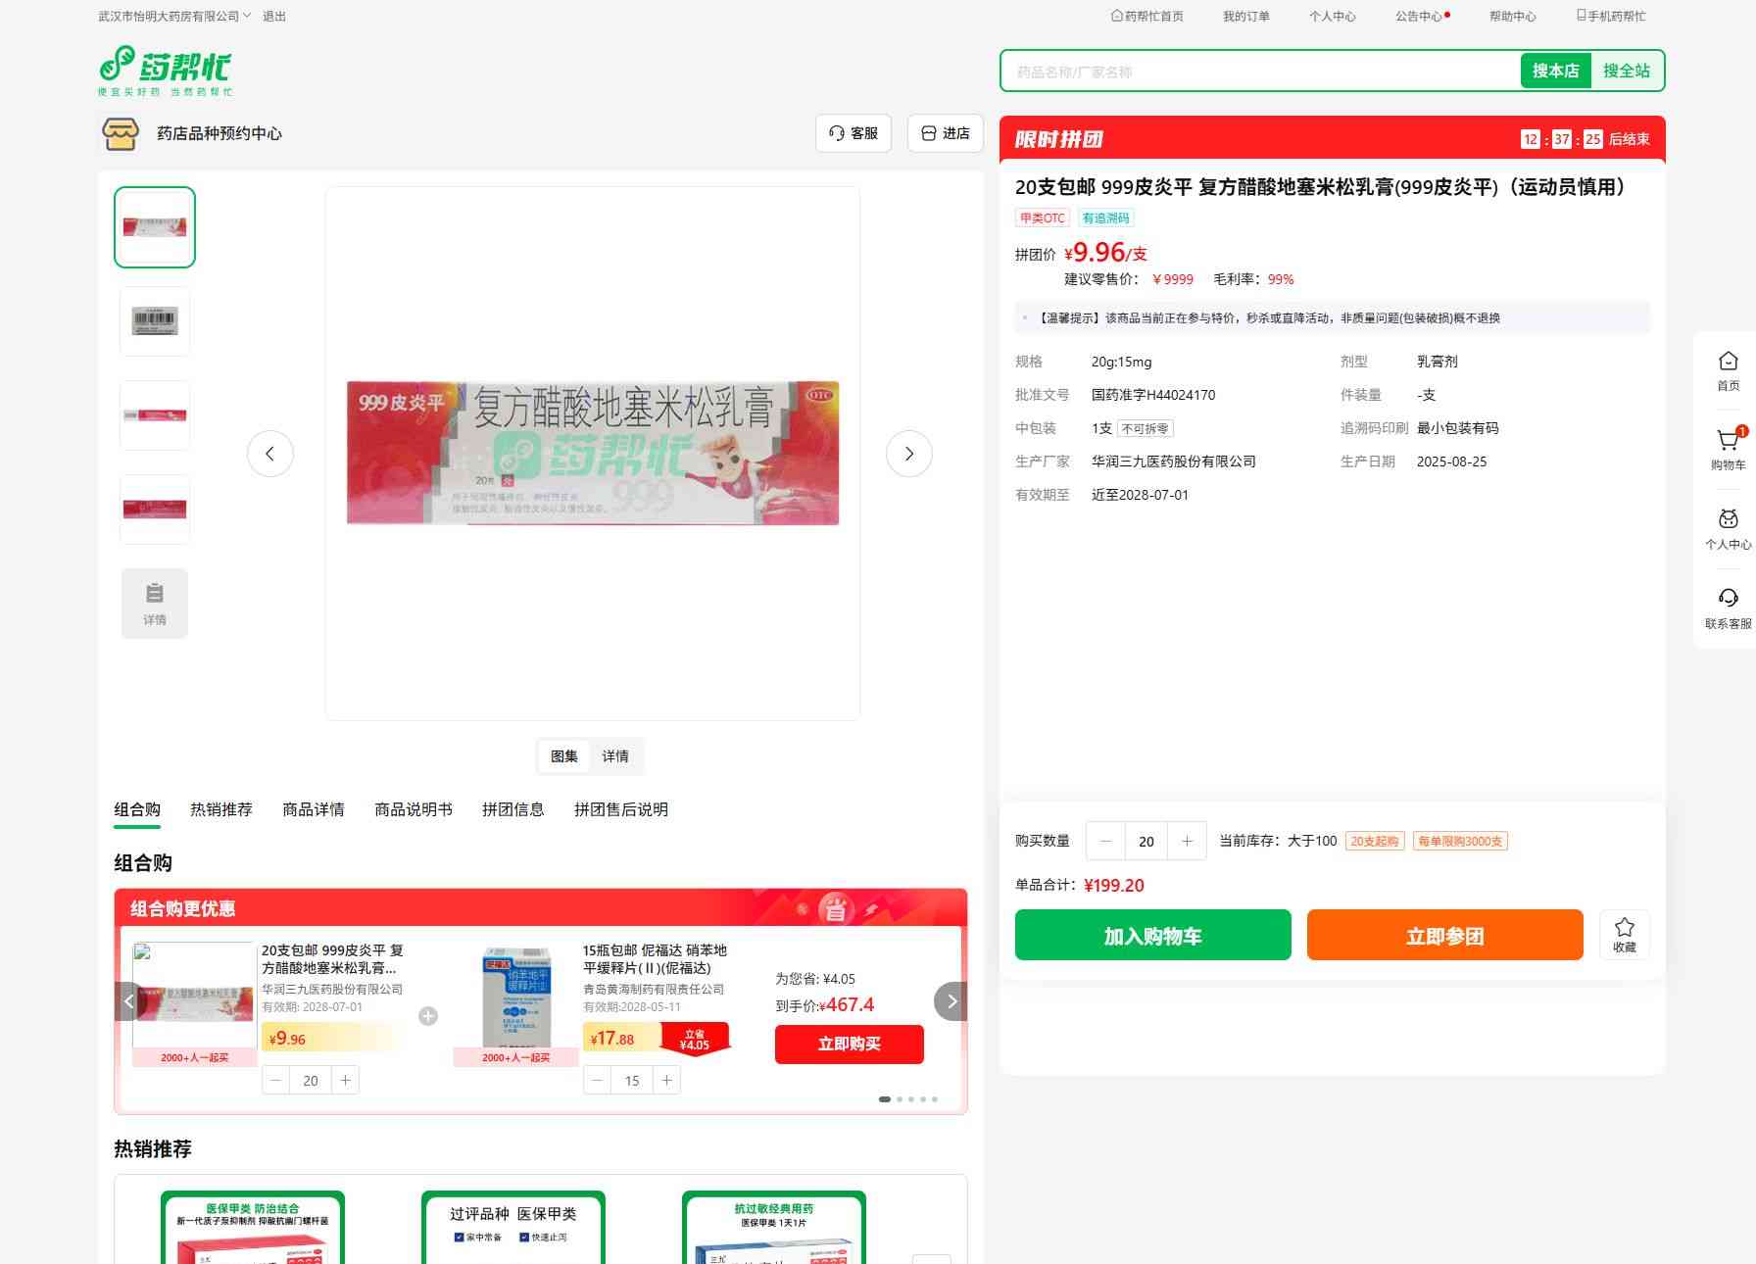Select the barcode thumbnail image
The height and width of the screenshot is (1264, 1756).
pyautogui.click(x=155, y=321)
